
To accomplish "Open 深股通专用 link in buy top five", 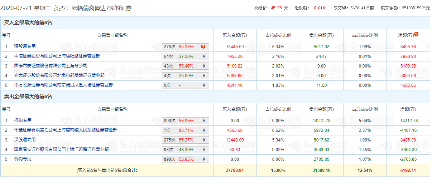I will 25,46.
